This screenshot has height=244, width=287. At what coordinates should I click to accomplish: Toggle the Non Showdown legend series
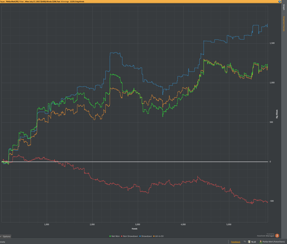pos(130,236)
